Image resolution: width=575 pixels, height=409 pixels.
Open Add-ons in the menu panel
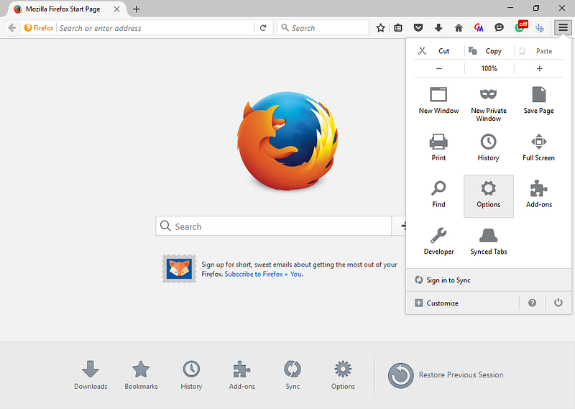538,195
